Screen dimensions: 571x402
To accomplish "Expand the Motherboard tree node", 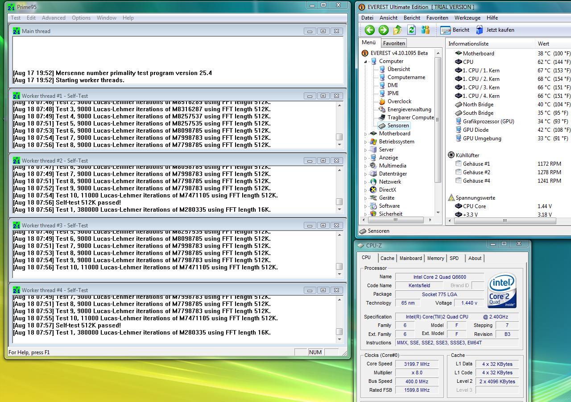I will [x=366, y=134].
